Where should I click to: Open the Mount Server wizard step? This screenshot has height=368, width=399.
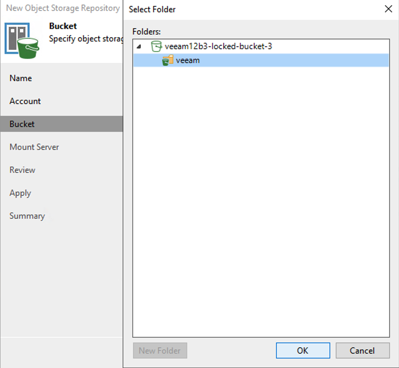pos(34,147)
